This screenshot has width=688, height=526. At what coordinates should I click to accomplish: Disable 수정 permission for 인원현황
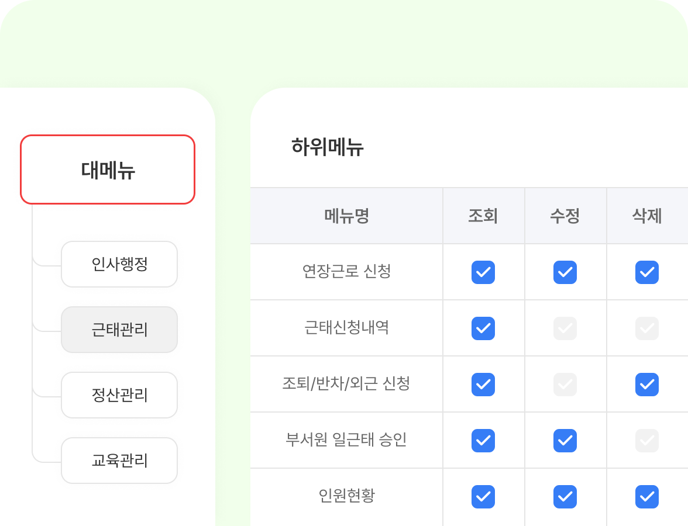click(565, 496)
